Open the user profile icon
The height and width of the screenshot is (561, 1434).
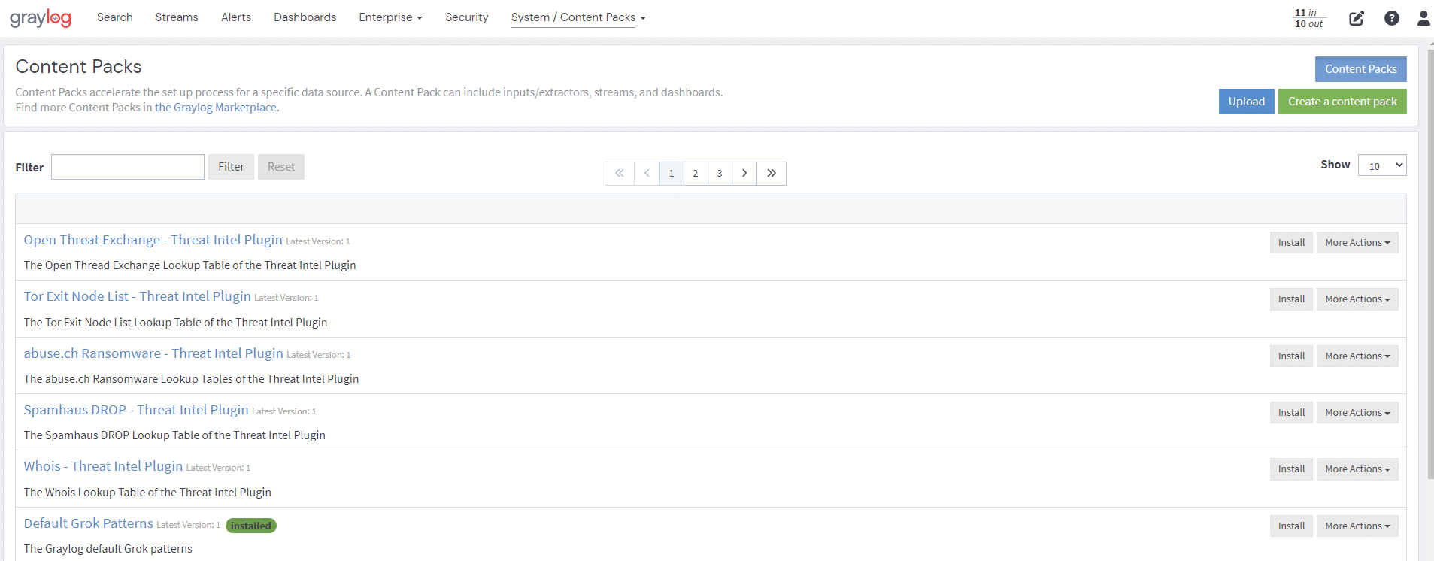point(1423,18)
